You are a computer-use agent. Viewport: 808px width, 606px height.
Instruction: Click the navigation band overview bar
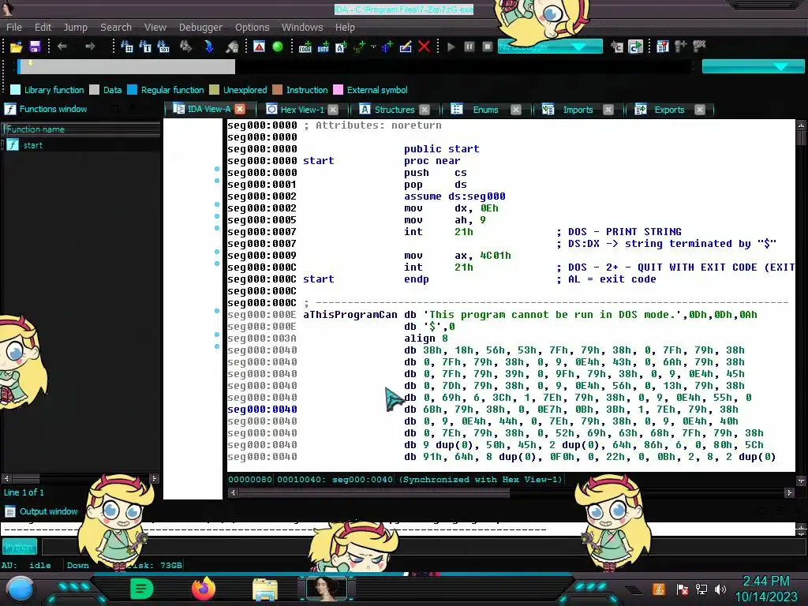point(353,66)
